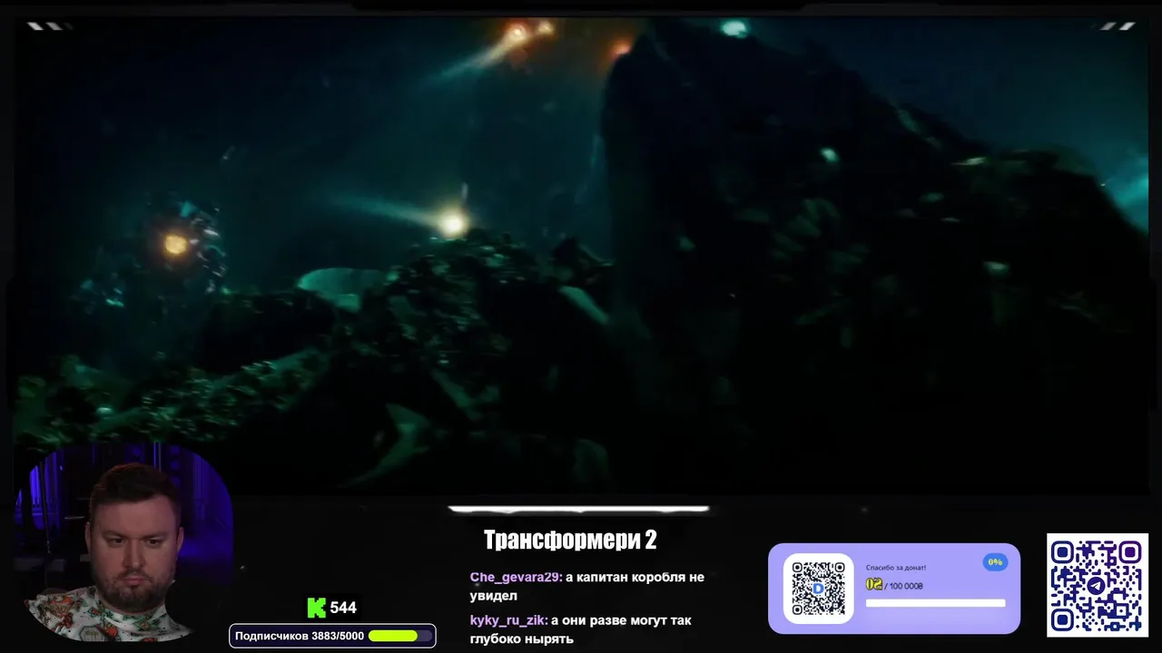Click the donation QR code with D logo

pos(818,589)
